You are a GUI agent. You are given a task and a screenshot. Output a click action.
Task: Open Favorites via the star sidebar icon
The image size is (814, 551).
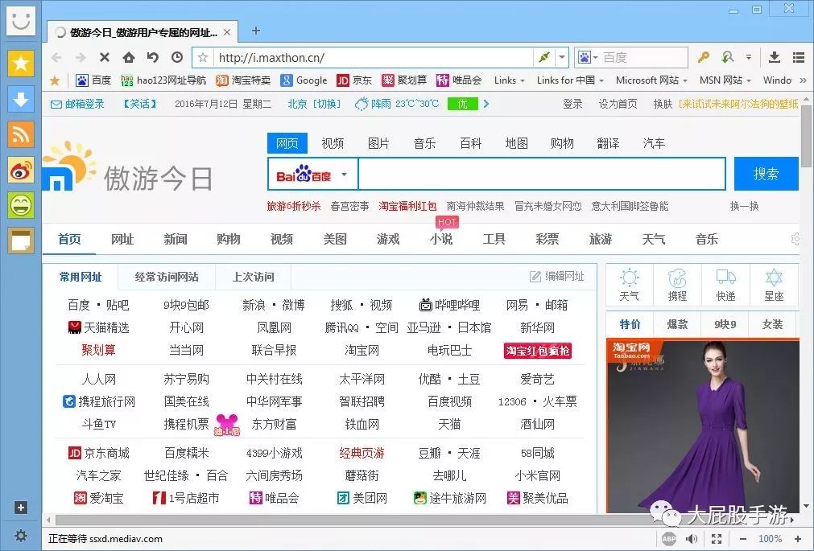tap(21, 63)
